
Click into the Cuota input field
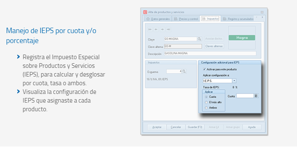point(245,96)
